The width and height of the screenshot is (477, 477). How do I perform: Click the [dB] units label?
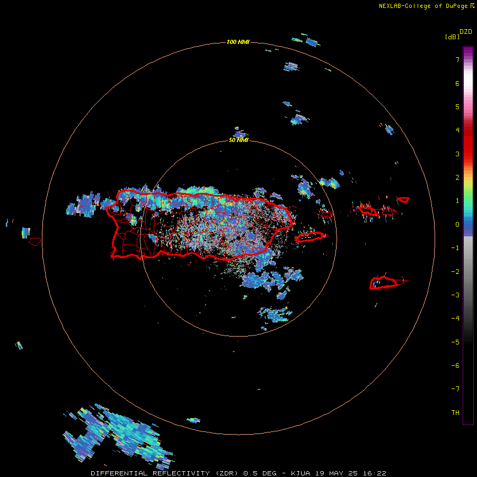click(x=452, y=37)
